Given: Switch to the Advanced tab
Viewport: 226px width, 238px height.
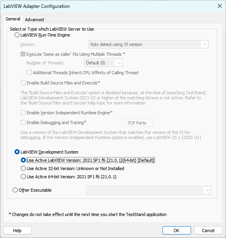Looking at the screenshot, I should pos(34,20).
